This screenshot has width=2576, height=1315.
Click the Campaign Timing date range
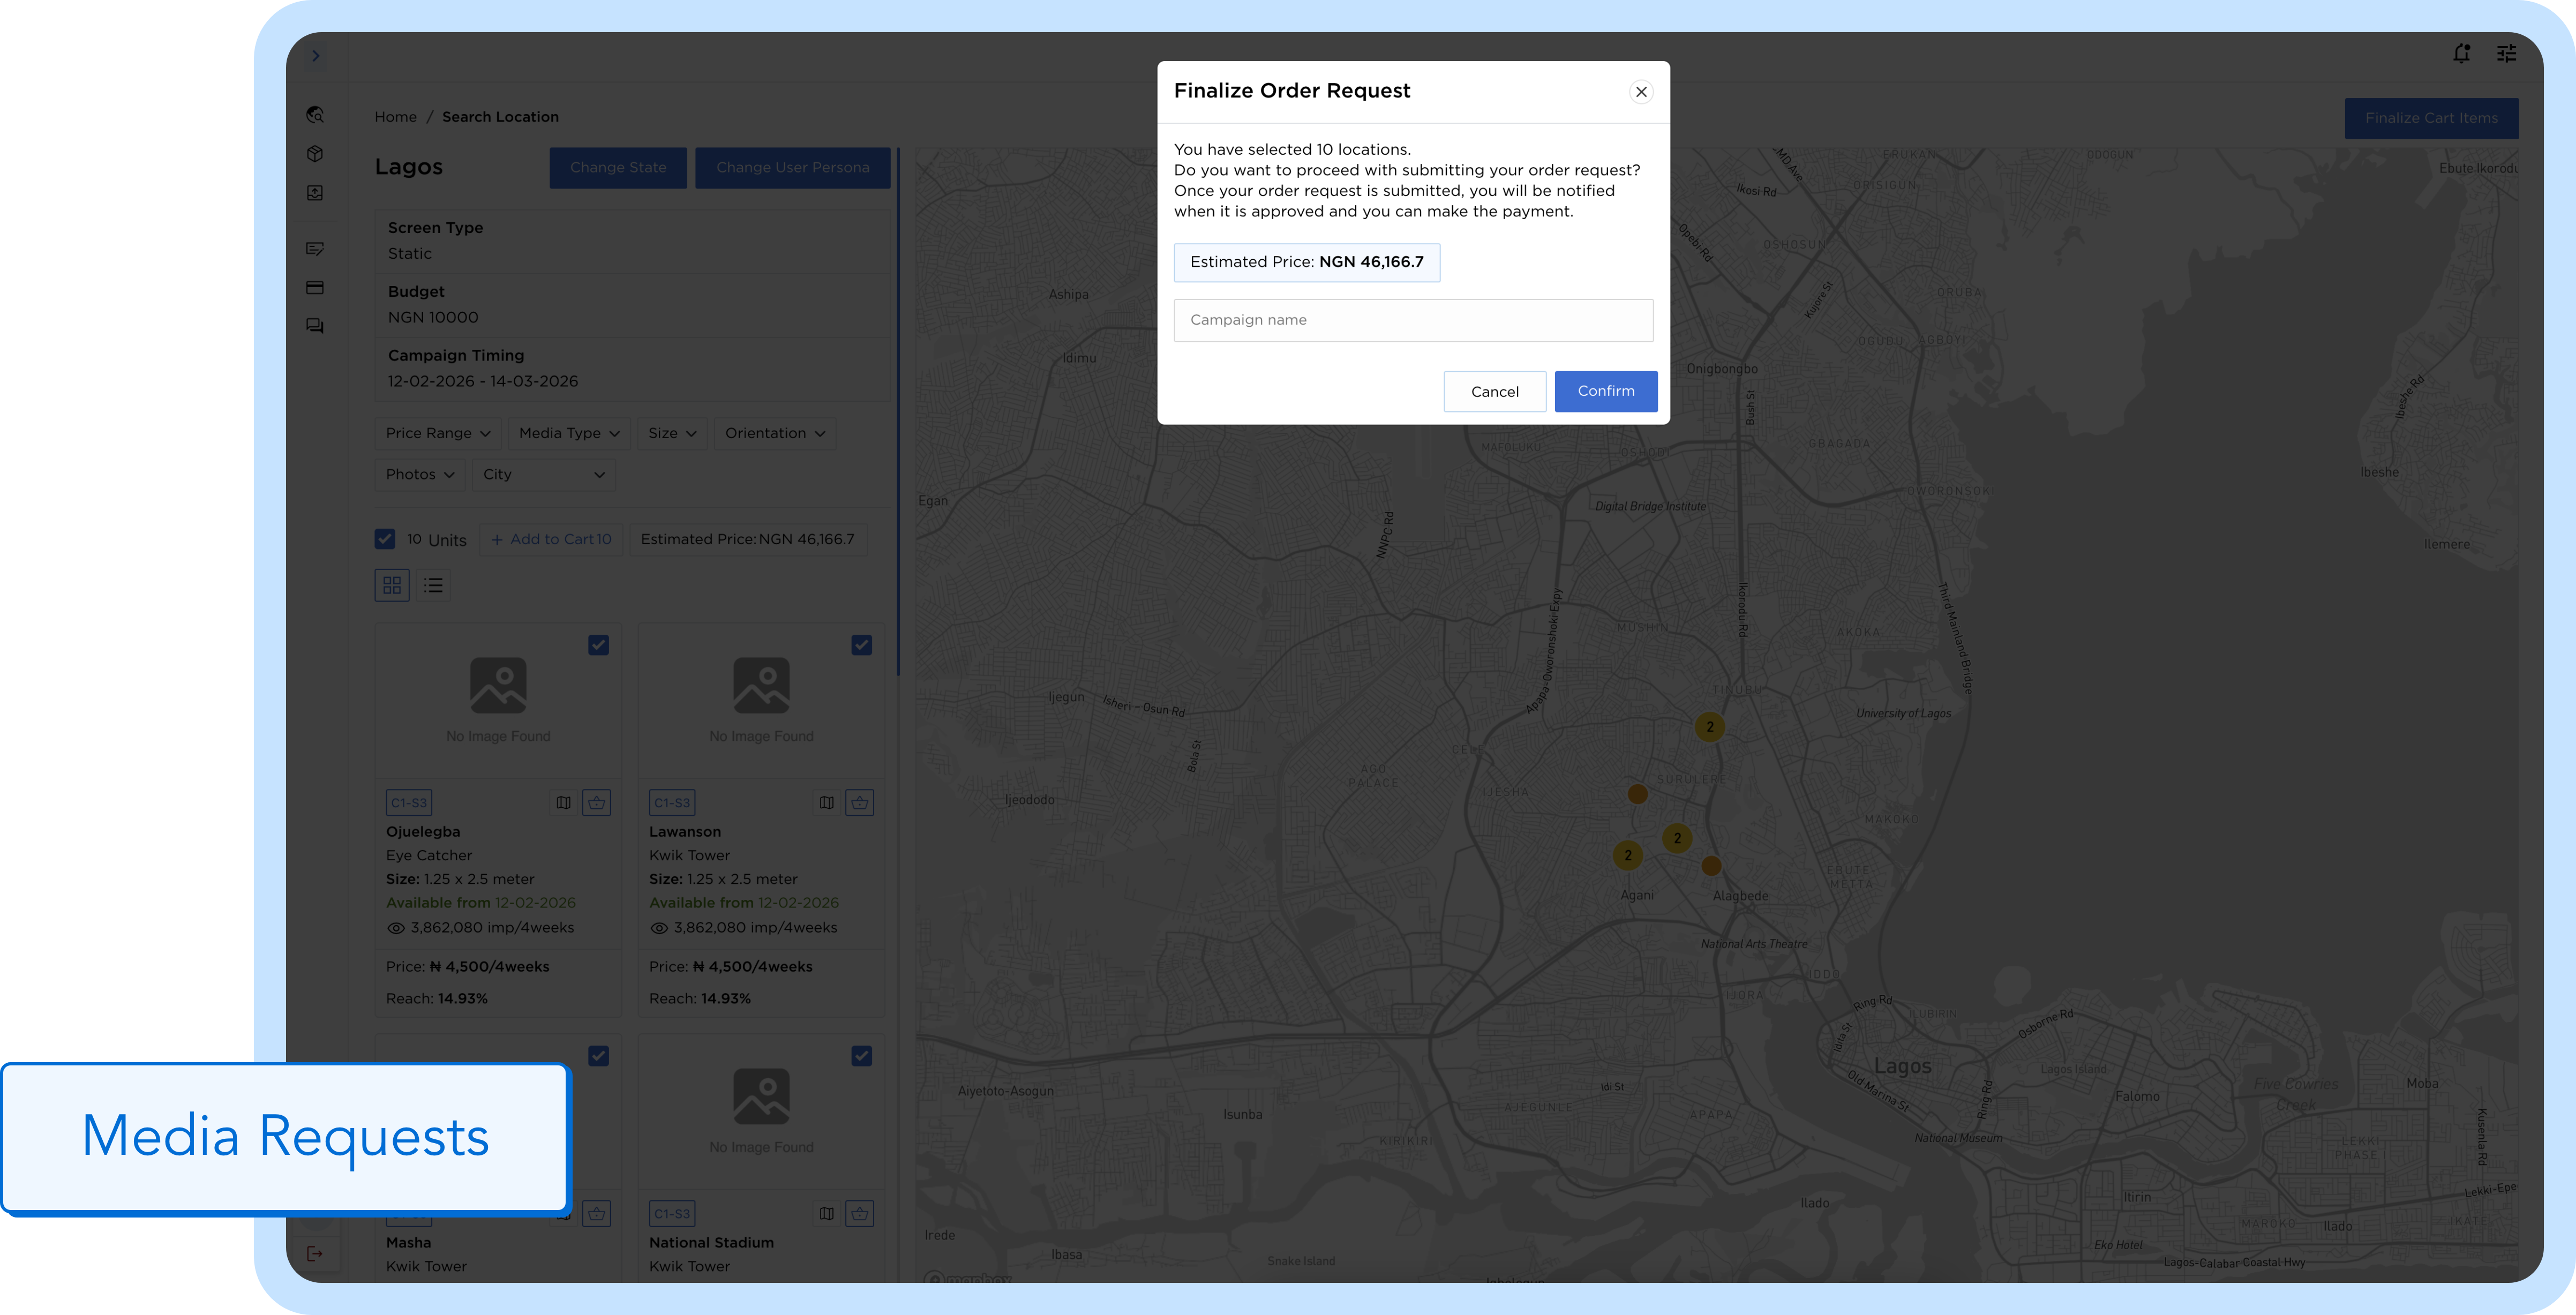(483, 381)
